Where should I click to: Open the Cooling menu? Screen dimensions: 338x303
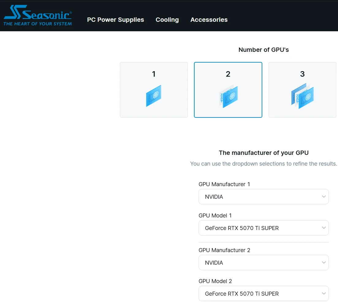tap(167, 20)
